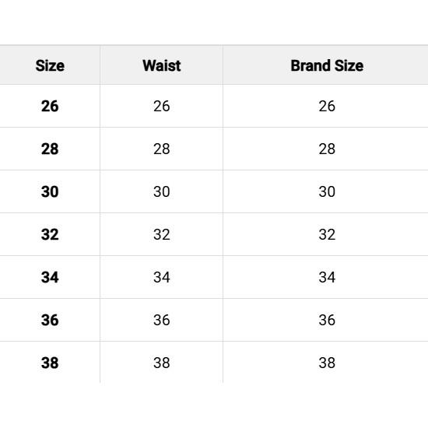Click the Waist value 30 cell
The height and width of the screenshot is (428, 428).
[162, 191]
